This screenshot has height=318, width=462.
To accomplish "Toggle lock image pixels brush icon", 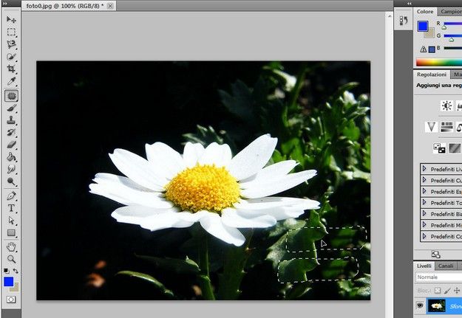I will 447,291.
